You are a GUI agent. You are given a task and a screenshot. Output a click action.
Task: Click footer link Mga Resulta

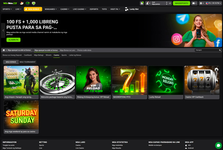tap(117, 148)
